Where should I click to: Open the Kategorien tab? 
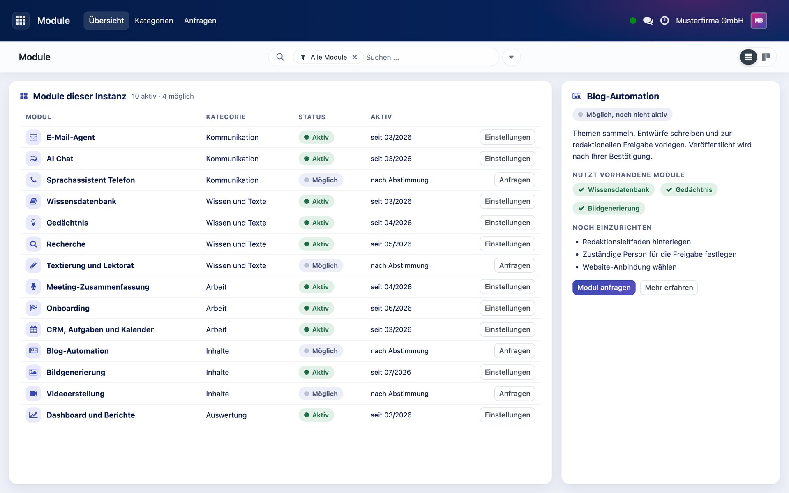pyautogui.click(x=154, y=21)
